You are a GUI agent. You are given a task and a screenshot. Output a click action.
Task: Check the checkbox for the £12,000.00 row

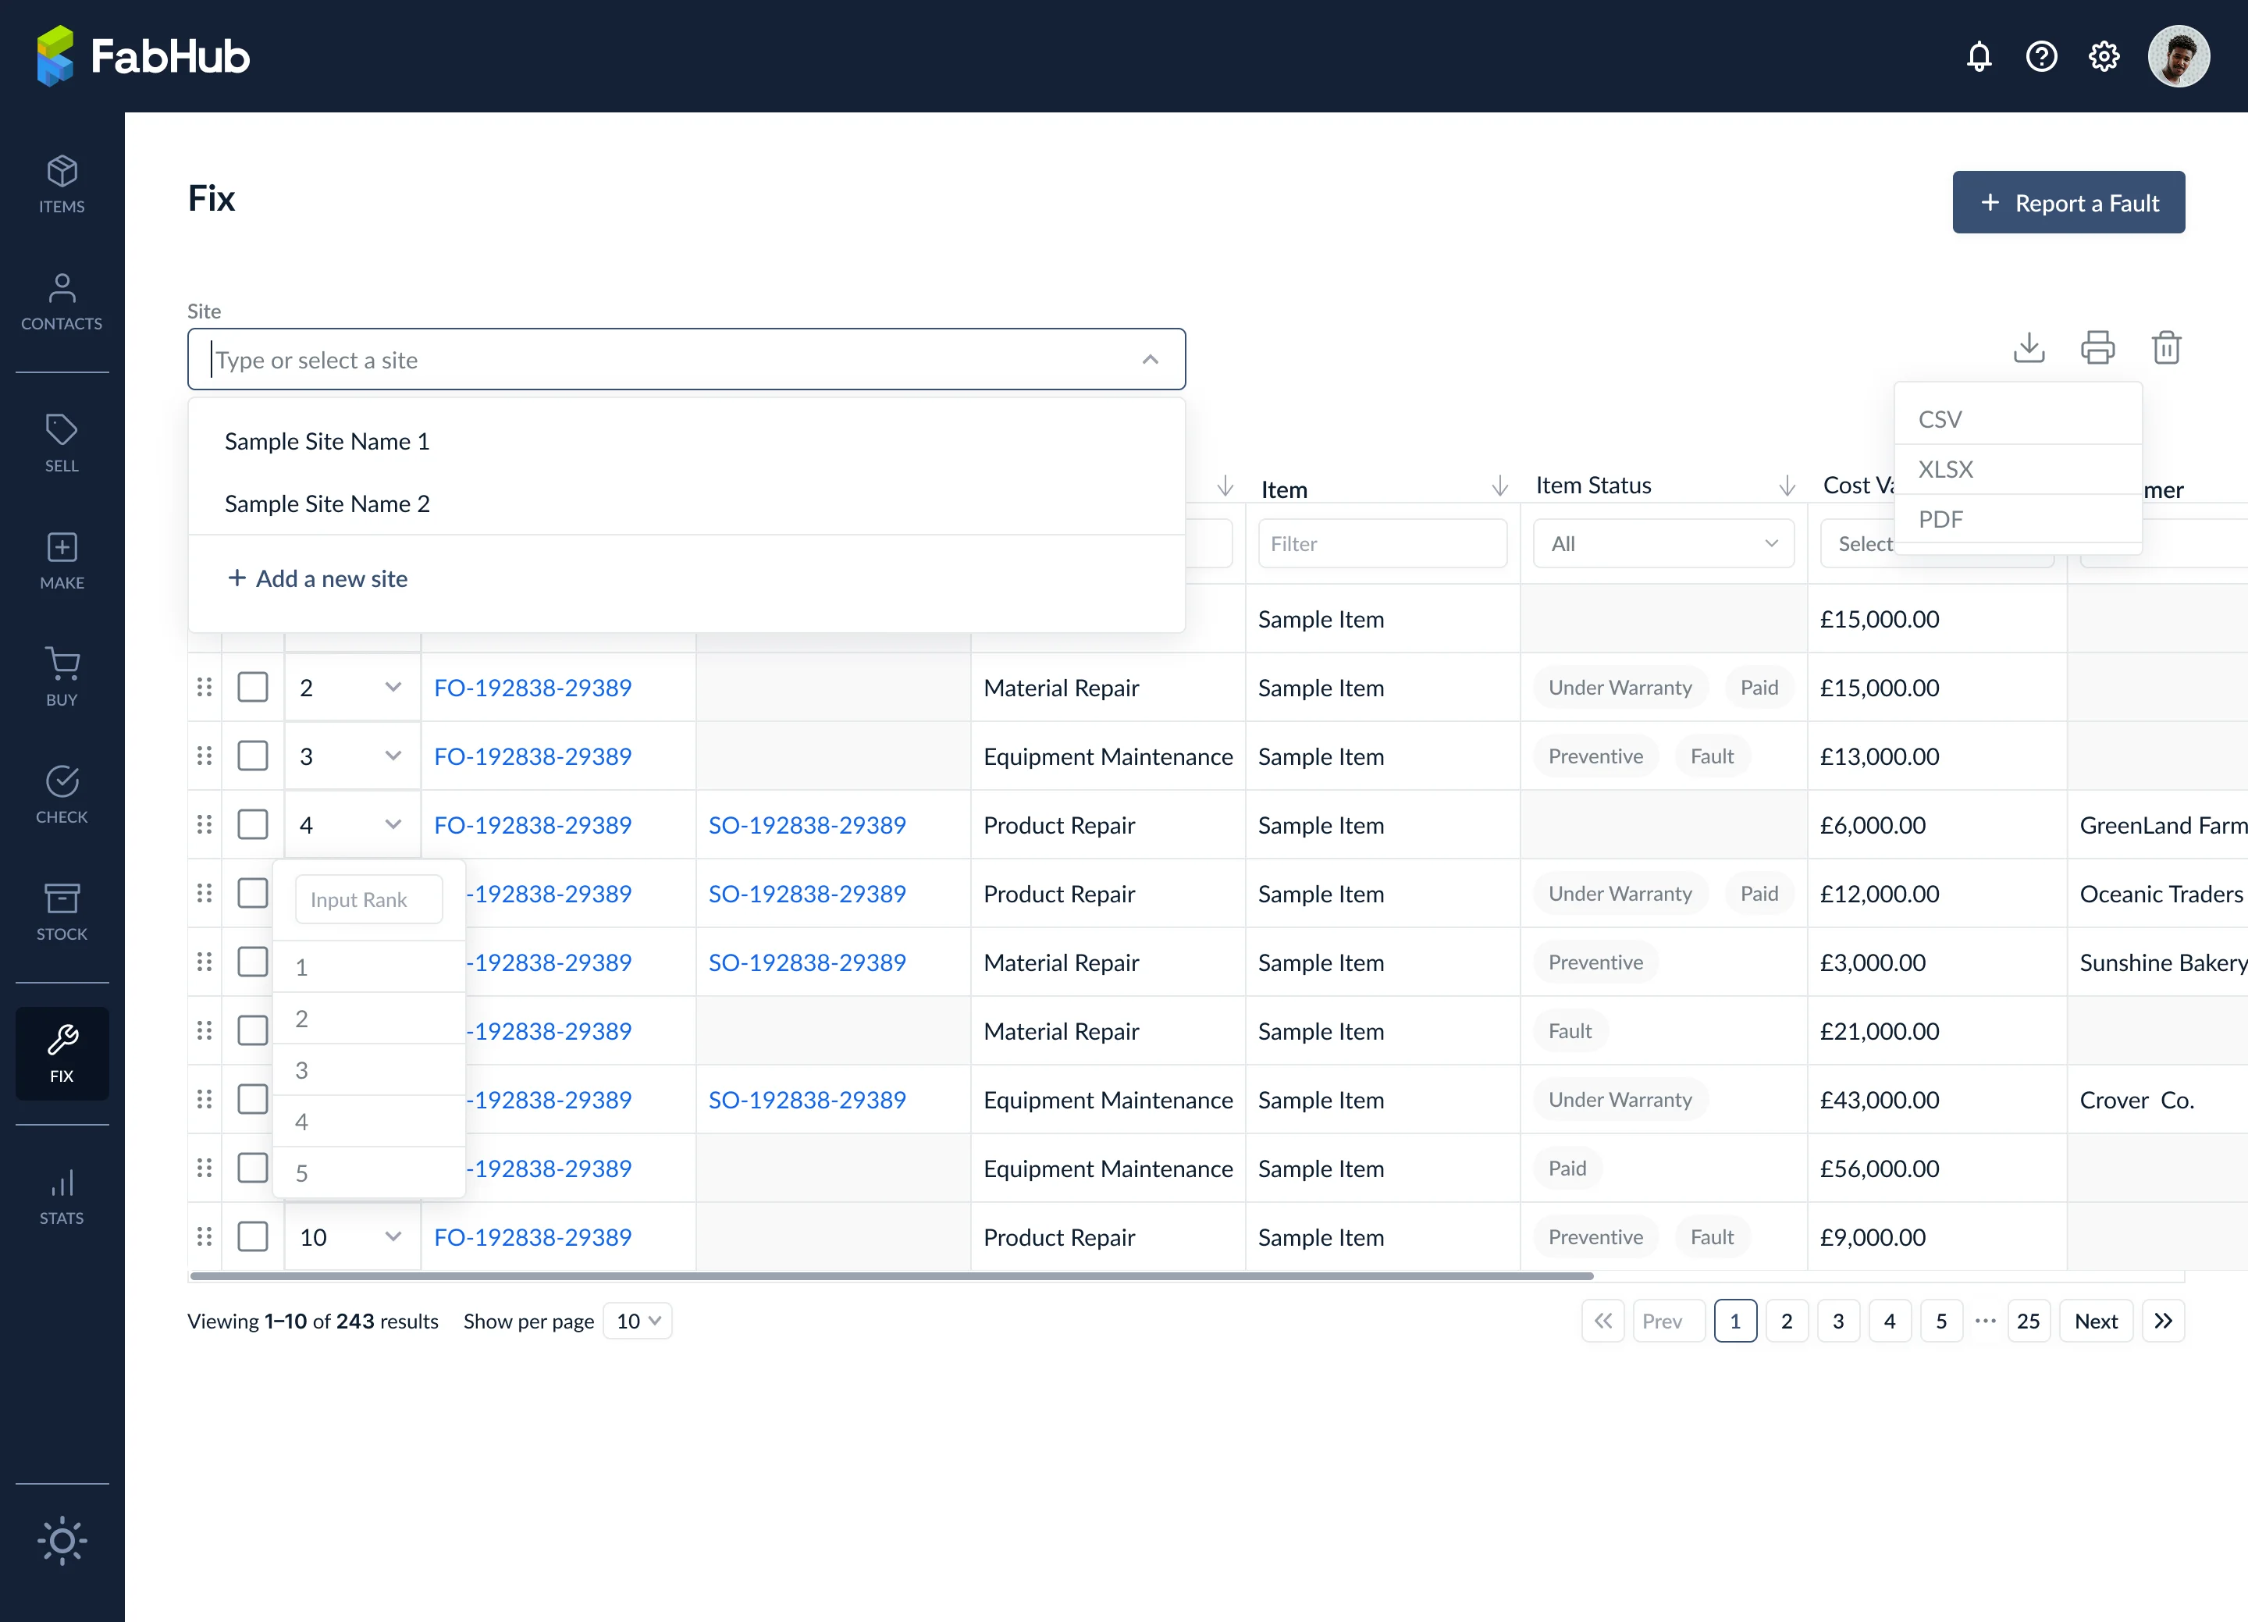pyautogui.click(x=253, y=893)
